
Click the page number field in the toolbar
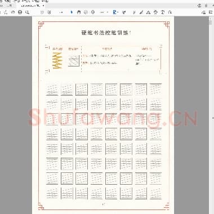(61, 12)
